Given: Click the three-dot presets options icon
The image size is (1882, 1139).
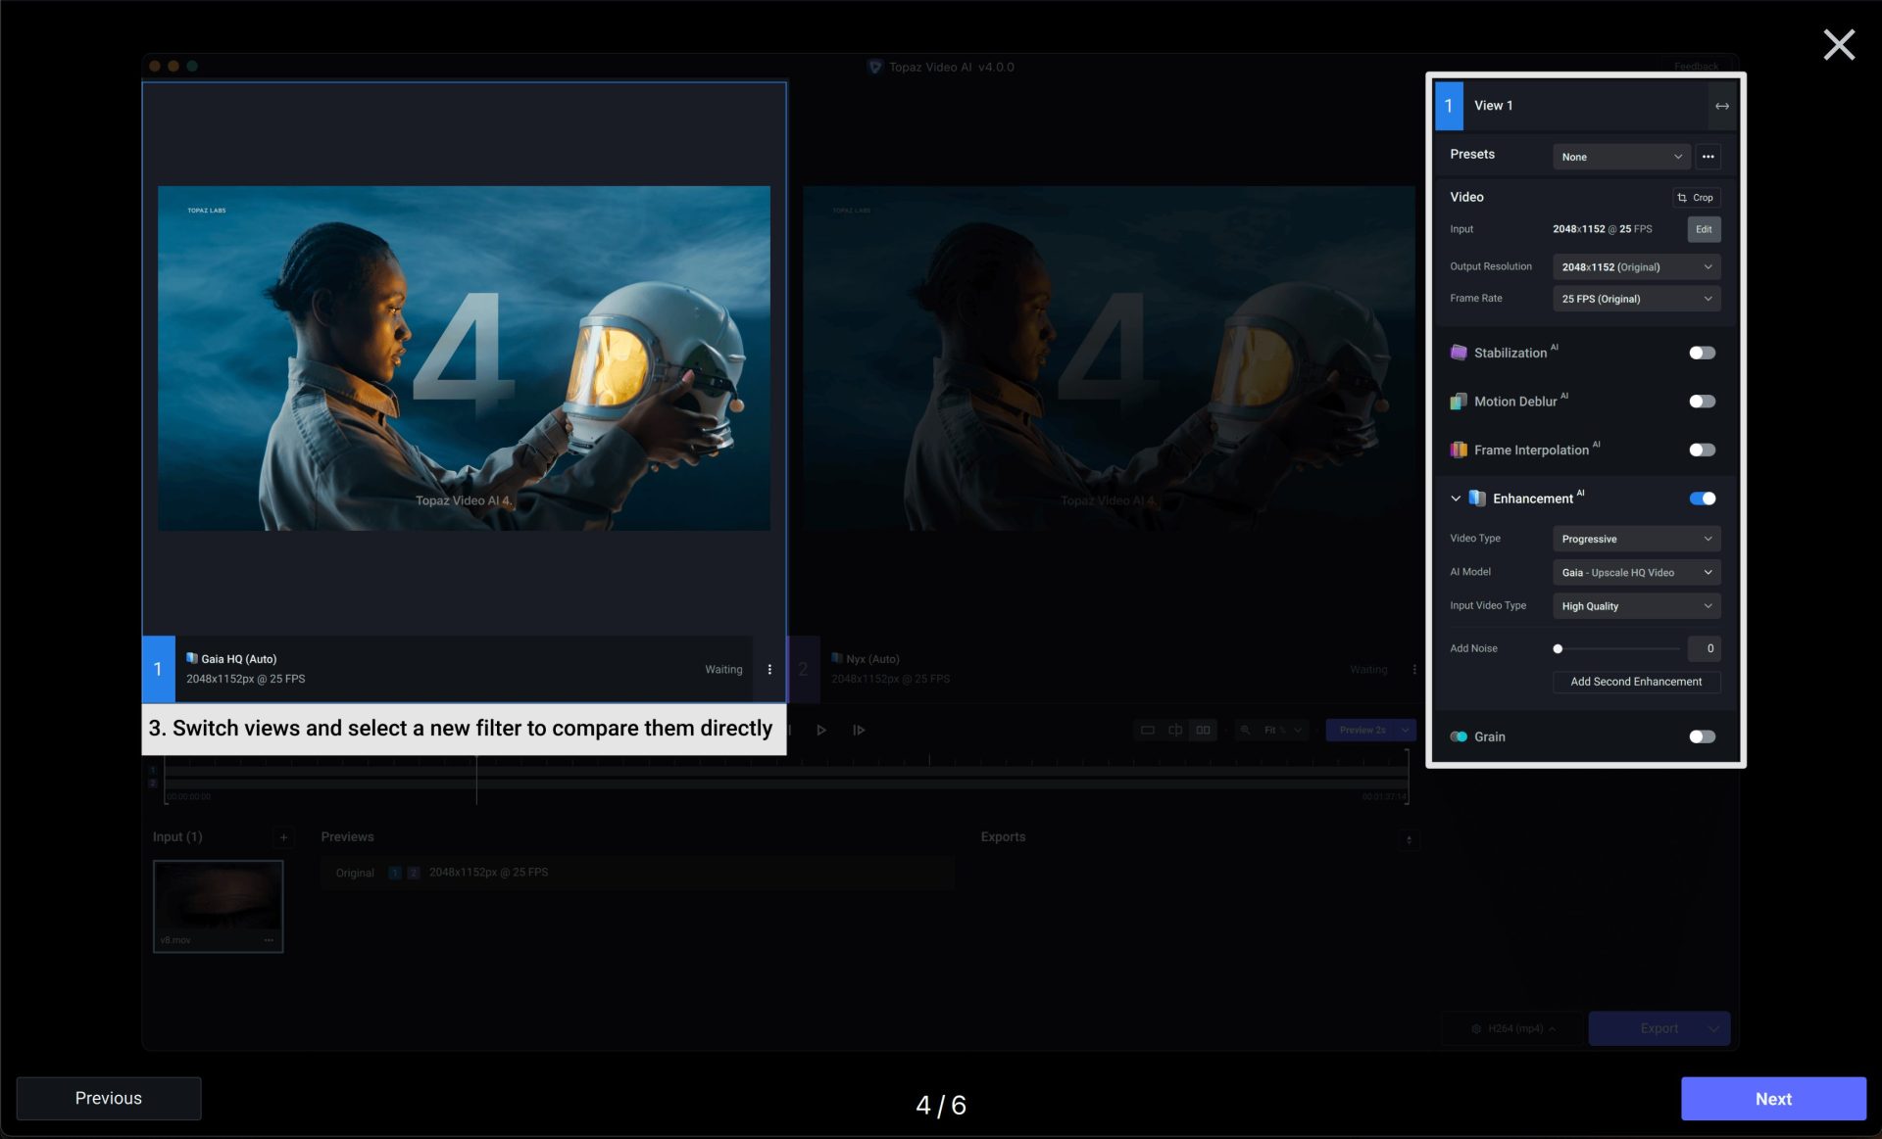Looking at the screenshot, I should click(1708, 157).
